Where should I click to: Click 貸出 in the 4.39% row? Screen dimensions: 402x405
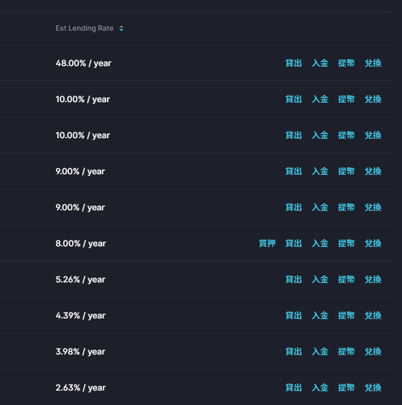pyautogui.click(x=293, y=315)
